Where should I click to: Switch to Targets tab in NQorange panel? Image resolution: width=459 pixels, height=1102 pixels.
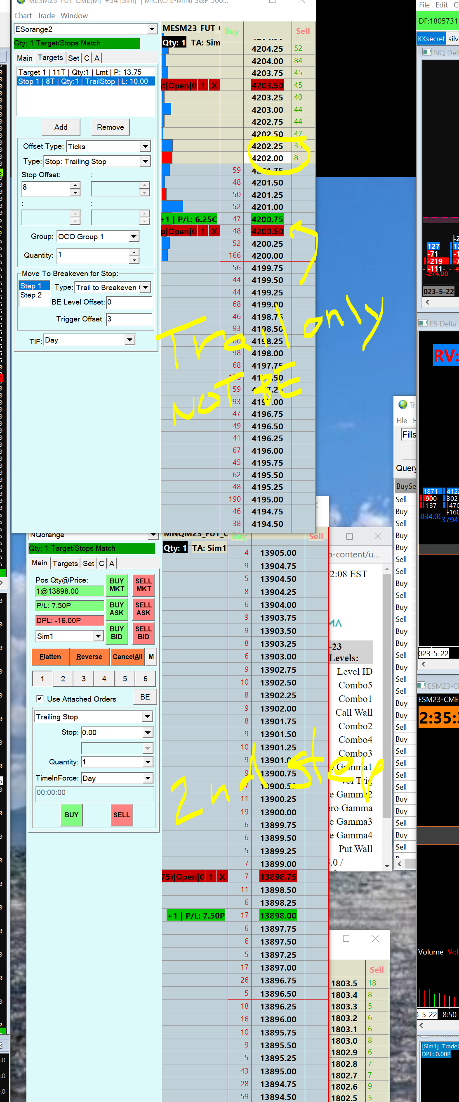click(x=65, y=564)
